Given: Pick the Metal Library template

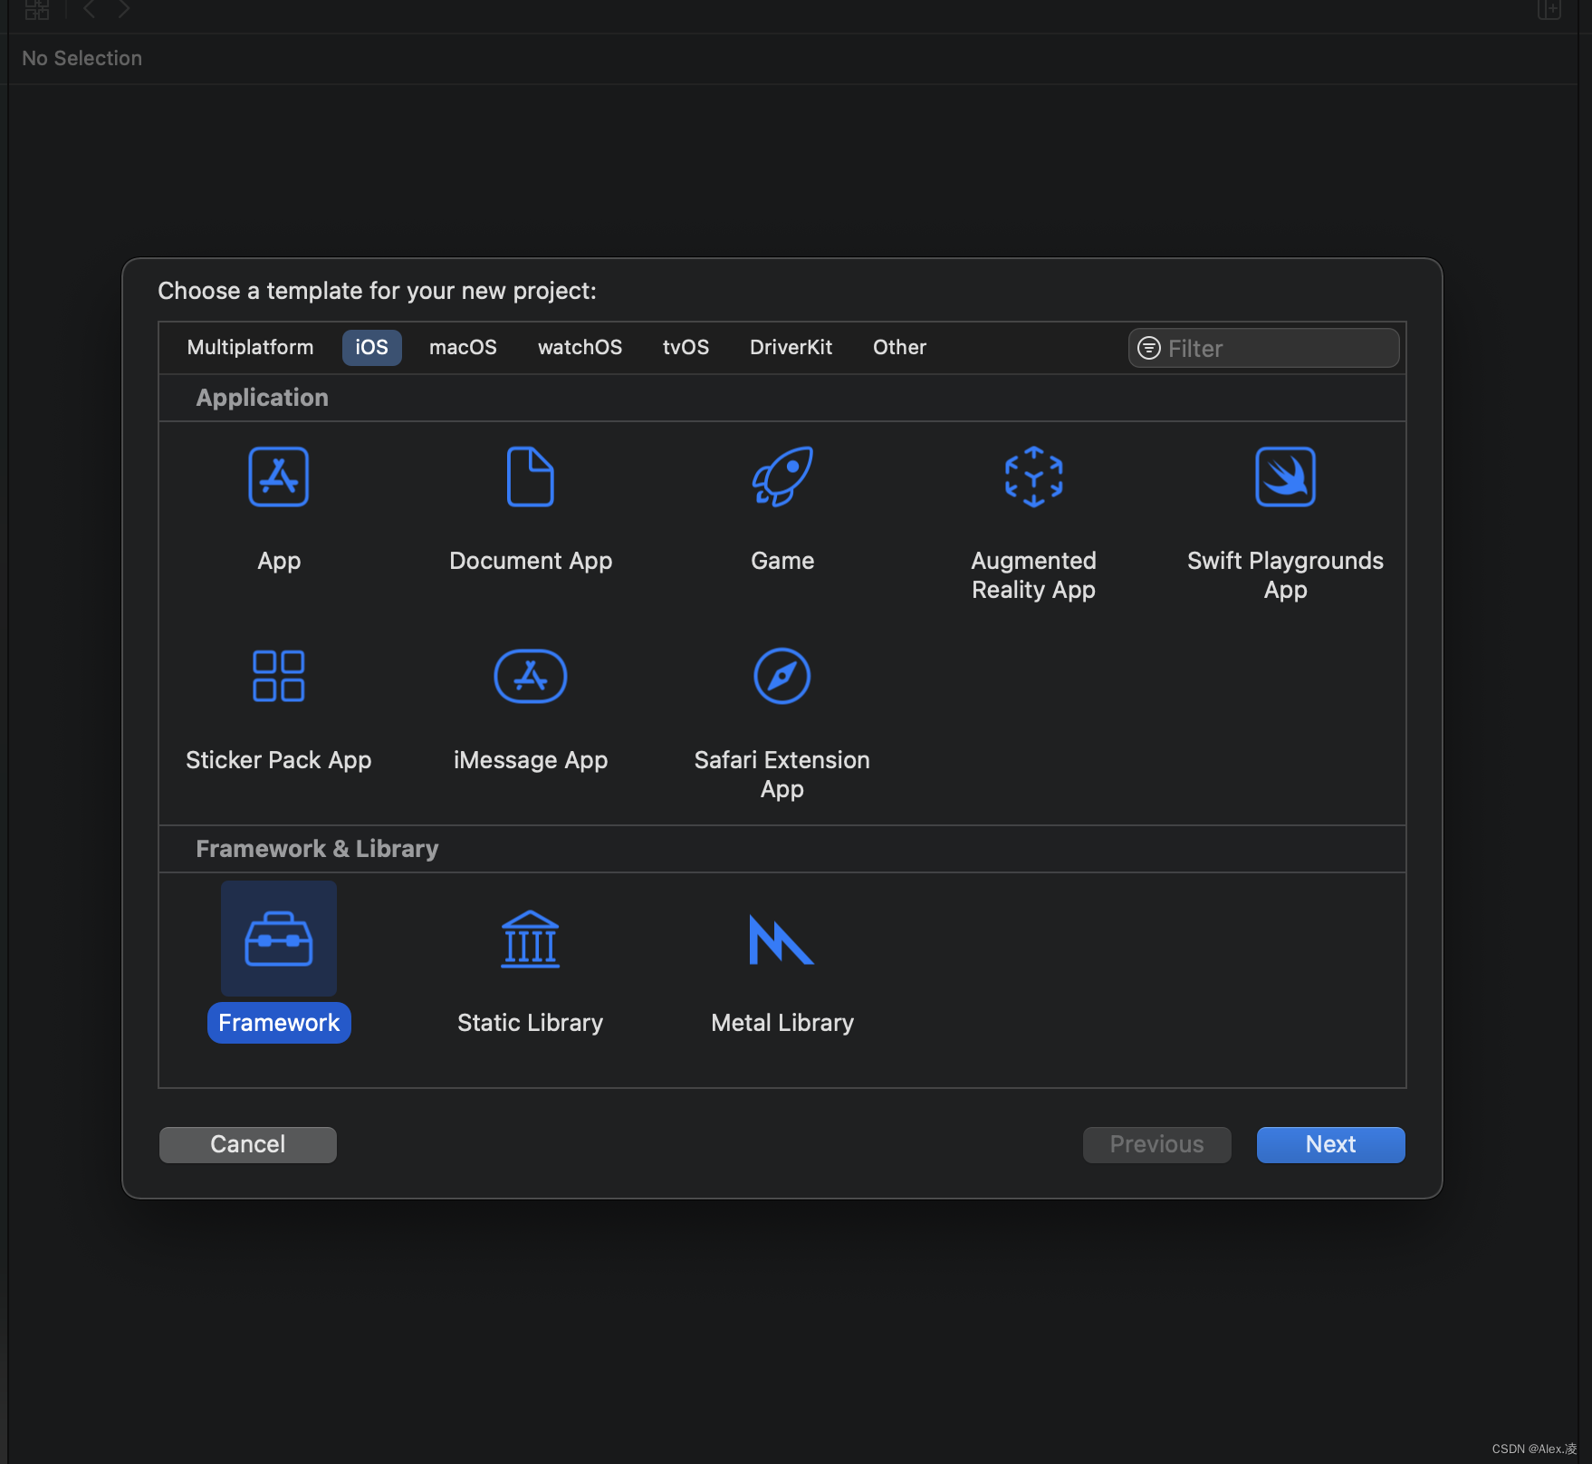Looking at the screenshot, I should point(782,939).
